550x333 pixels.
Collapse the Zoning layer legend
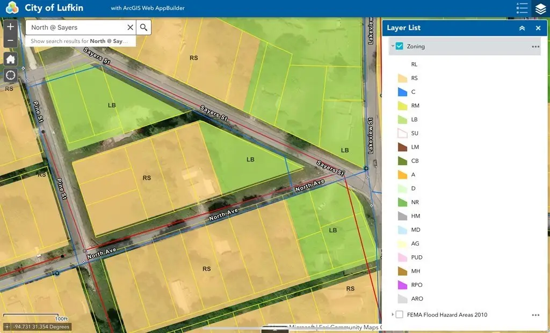393,47
